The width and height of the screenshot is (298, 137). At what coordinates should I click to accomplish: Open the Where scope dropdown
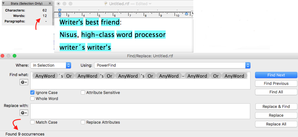(x=51, y=65)
